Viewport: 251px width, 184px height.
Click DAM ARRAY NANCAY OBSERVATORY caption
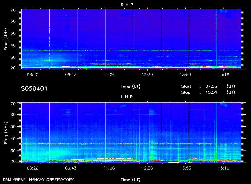38,180
